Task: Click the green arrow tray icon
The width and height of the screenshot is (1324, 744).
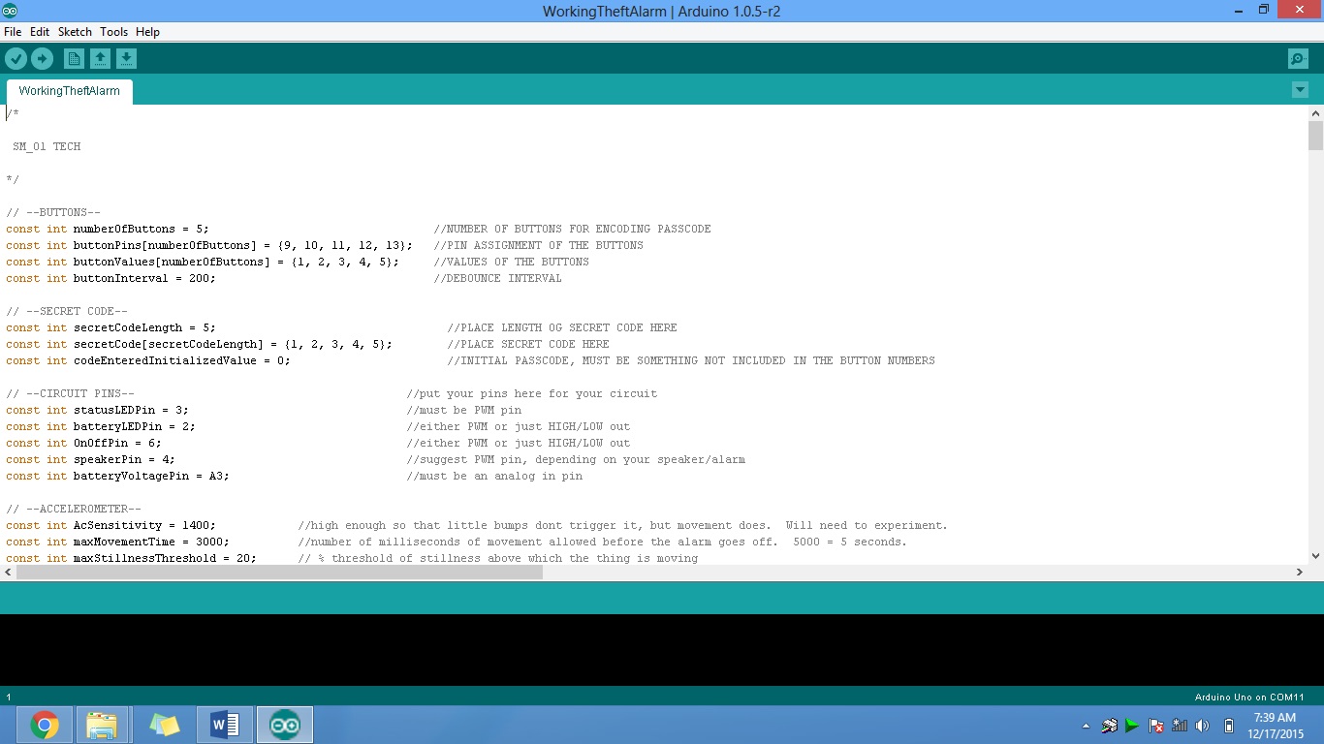Action: (x=1132, y=726)
